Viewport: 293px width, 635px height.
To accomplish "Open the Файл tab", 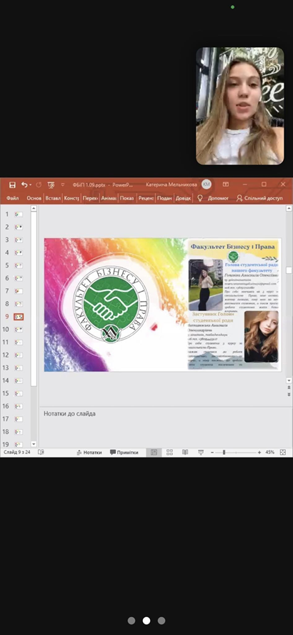I will [13, 199].
